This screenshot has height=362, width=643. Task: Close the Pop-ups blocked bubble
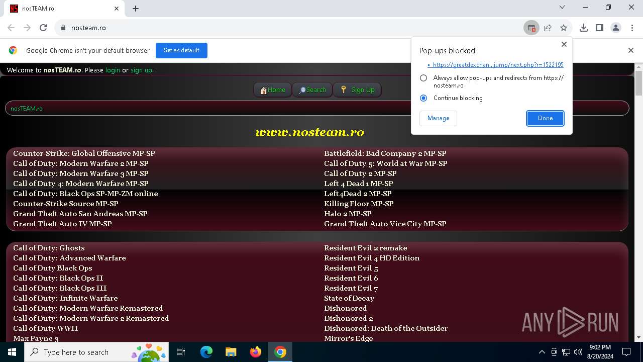(564, 44)
